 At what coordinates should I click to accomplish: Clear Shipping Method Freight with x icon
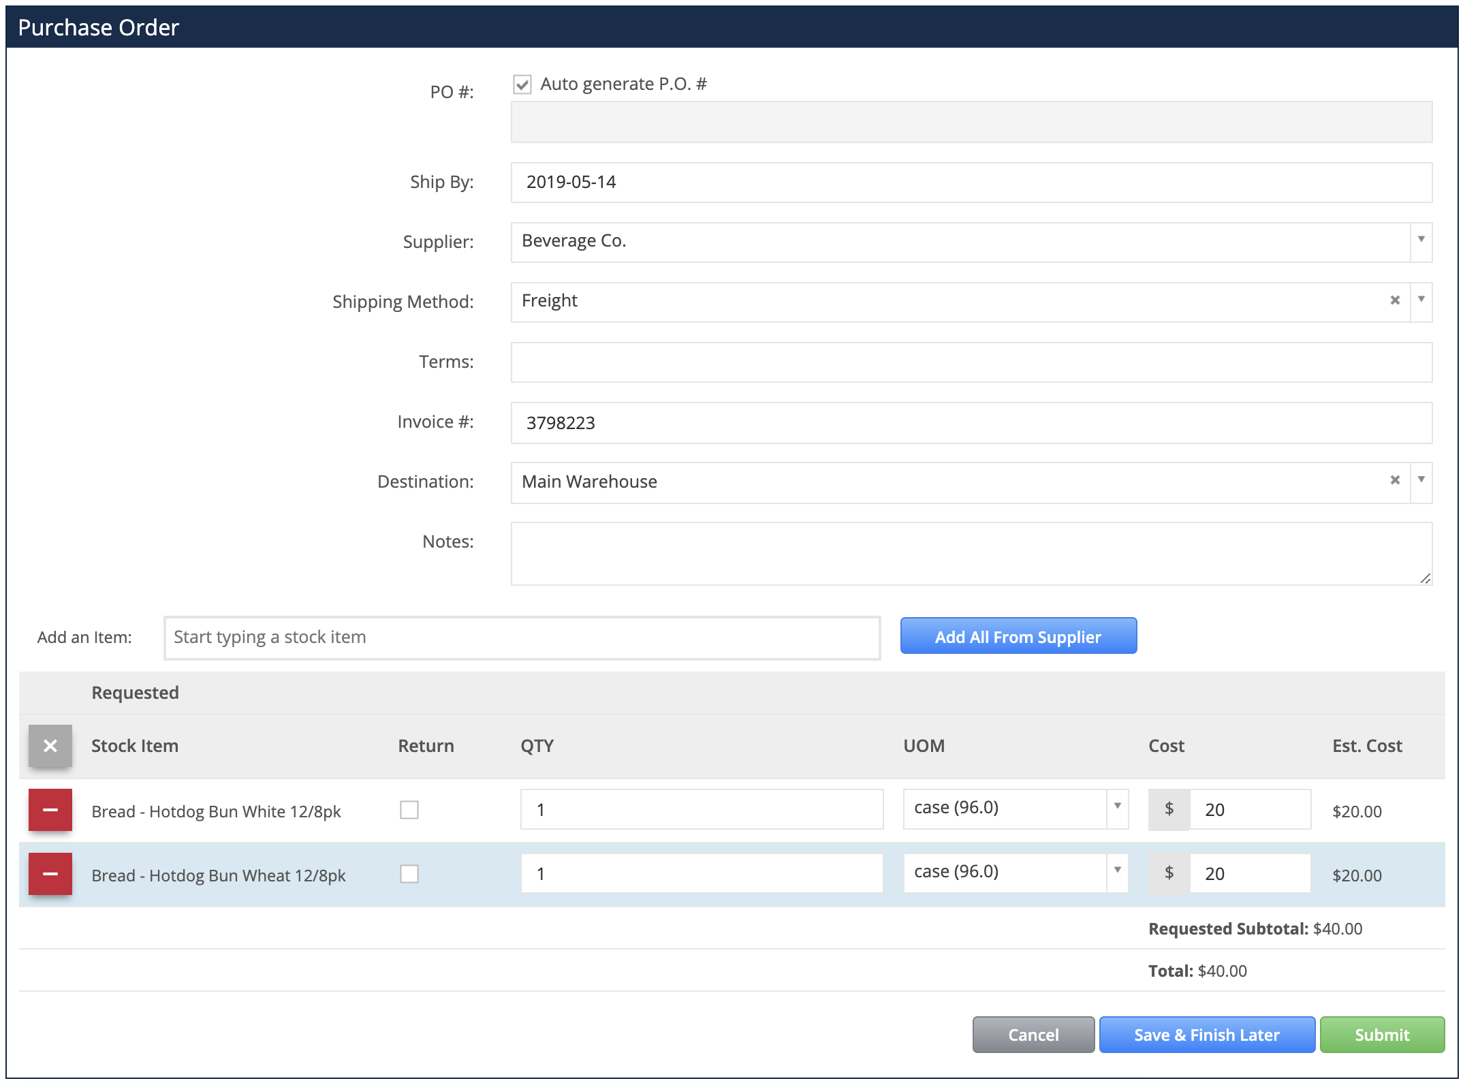pyautogui.click(x=1395, y=300)
